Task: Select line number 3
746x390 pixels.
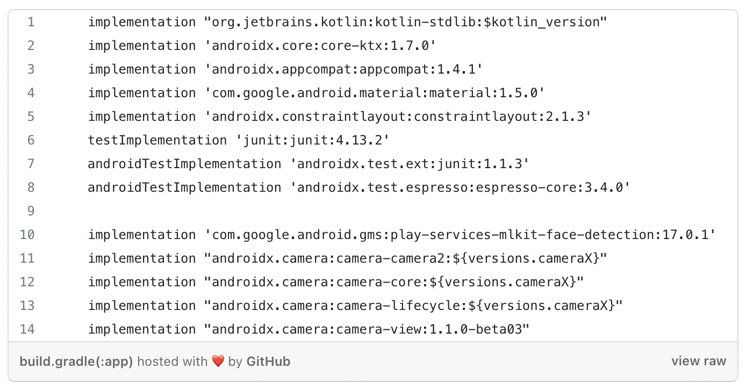Action: tap(31, 69)
